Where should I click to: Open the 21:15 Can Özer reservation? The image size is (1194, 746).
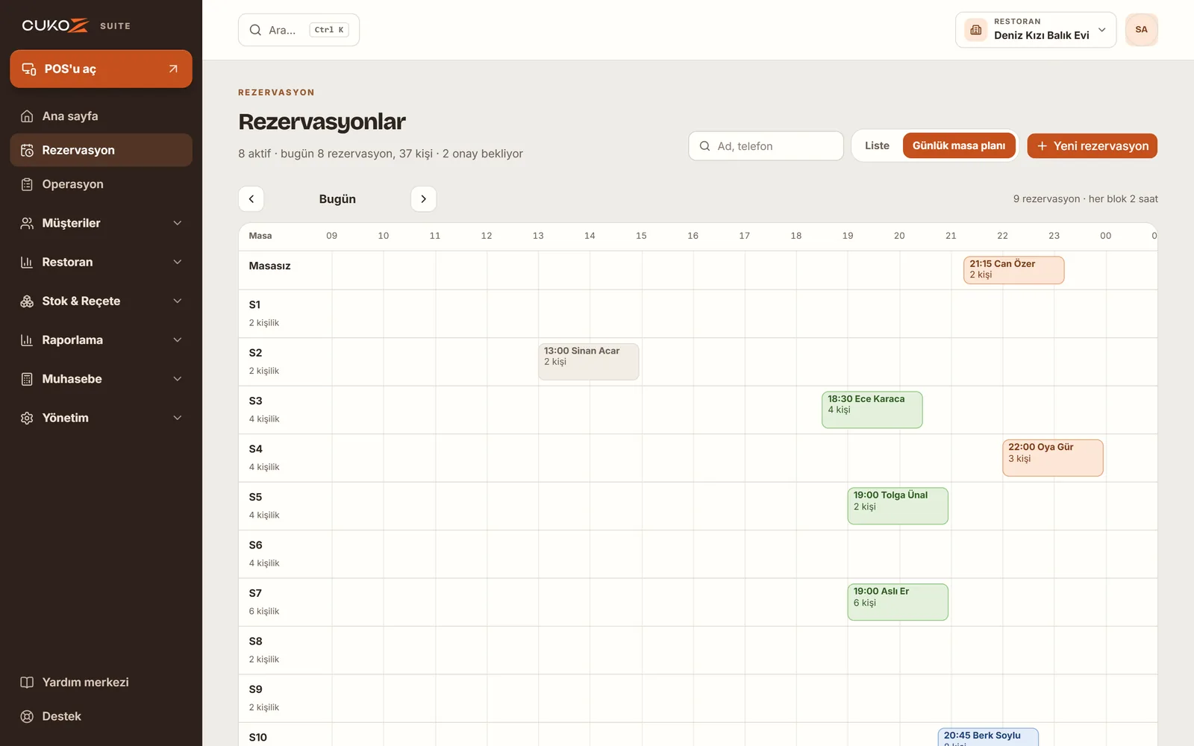point(1013,270)
